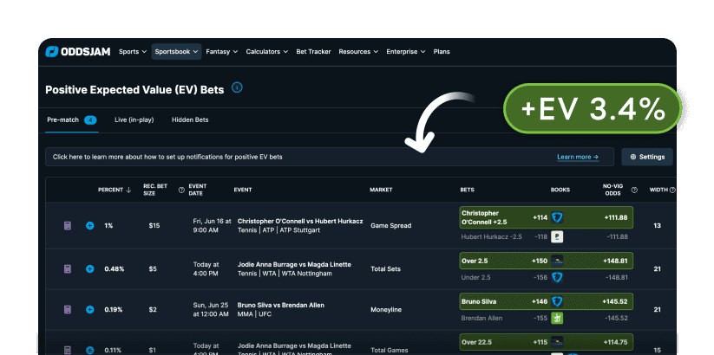This screenshot has width=714, height=355.
Task: Click sportsbook logo next to Brendan Allen -155
Action: 557,318
